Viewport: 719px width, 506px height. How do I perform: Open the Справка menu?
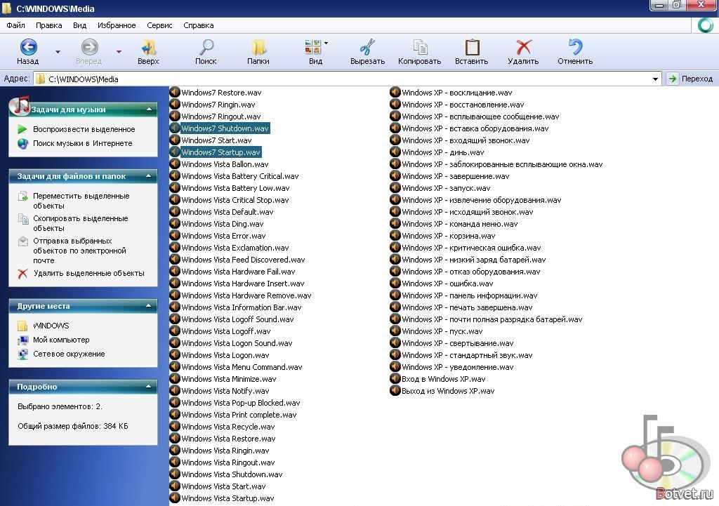click(199, 25)
